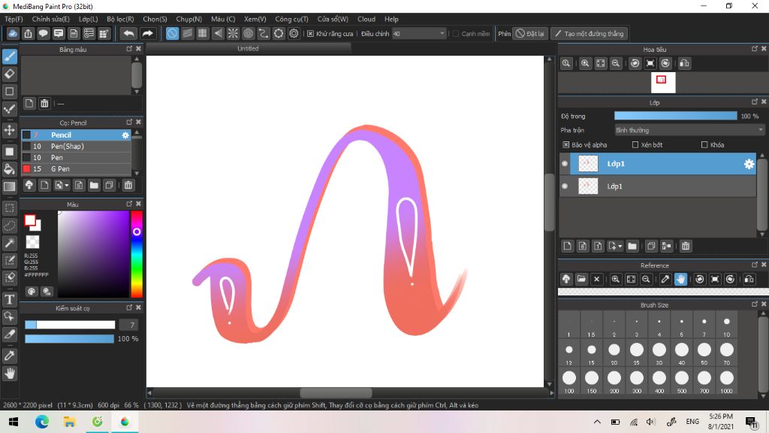Open Tệp(F) menu

[x=14, y=19]
